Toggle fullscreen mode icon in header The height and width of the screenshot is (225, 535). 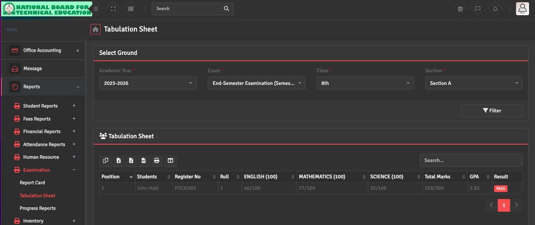pyautogui.click(x=113, y=9)
